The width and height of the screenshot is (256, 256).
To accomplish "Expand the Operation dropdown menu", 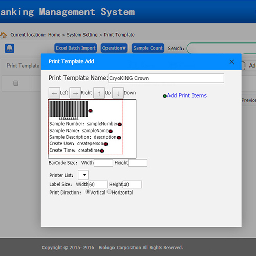I will (114, 48).
